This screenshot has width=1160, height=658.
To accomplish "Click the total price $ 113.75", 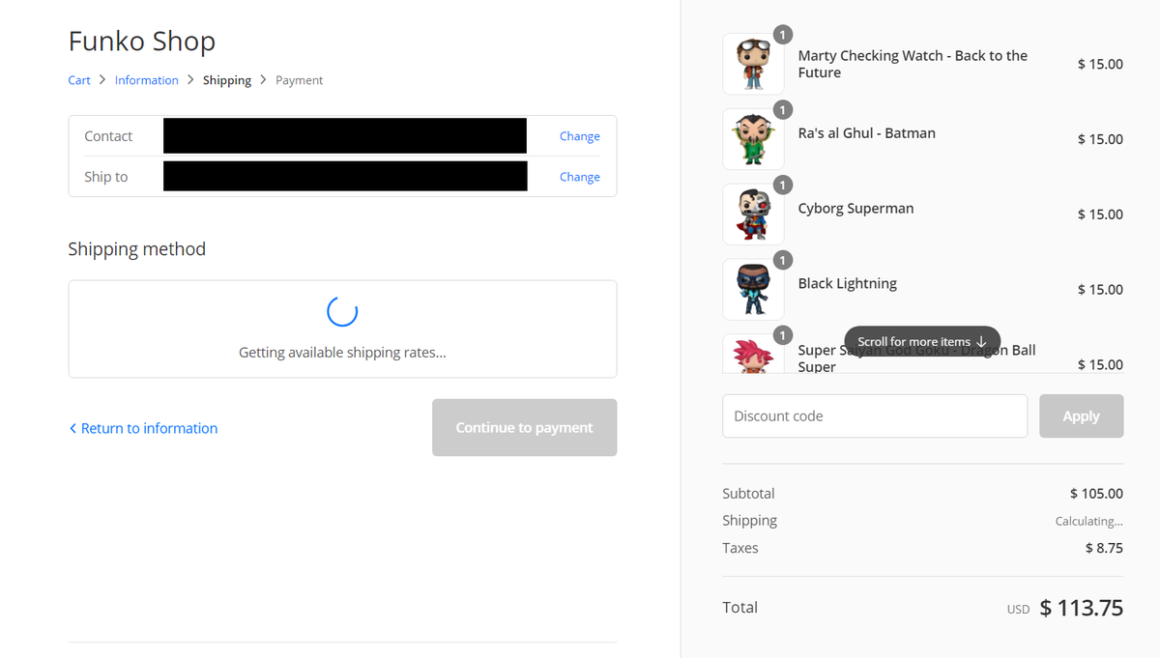I will 1081,608.
